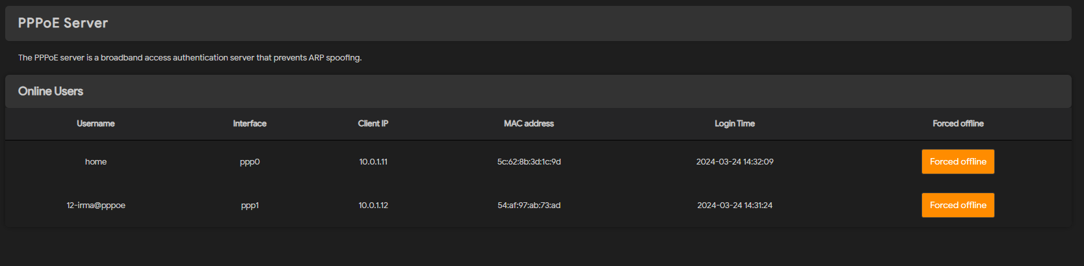Click the Username column header
The image size is (1084, 266).
[96, 124]
